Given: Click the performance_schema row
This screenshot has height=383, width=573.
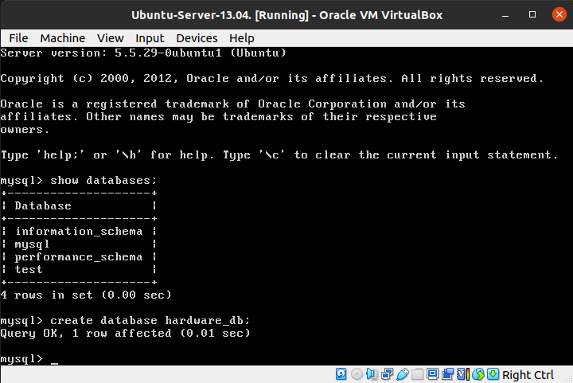Looking at the screenshot, I should [79, 257].
